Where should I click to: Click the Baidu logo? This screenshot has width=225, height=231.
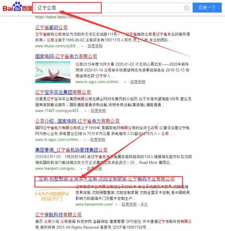pos(17,7)
